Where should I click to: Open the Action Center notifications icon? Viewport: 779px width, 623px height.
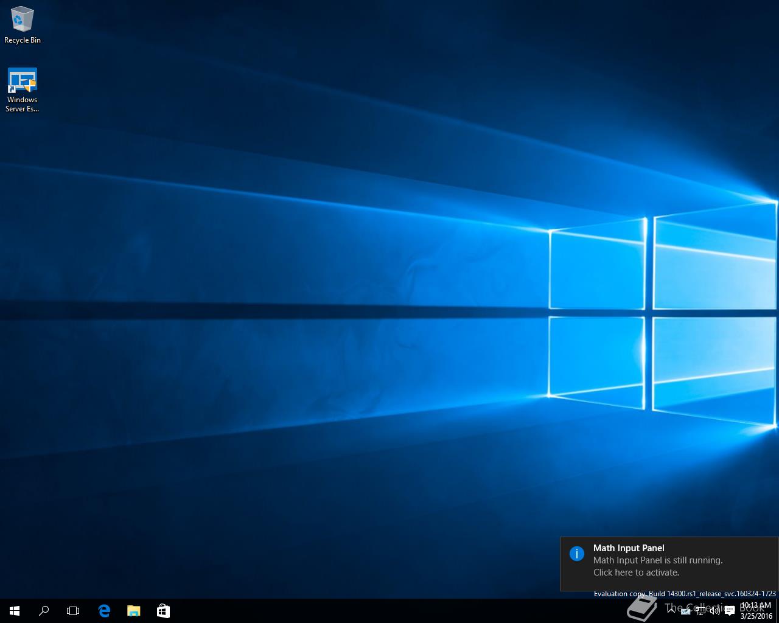click(730, 611)
